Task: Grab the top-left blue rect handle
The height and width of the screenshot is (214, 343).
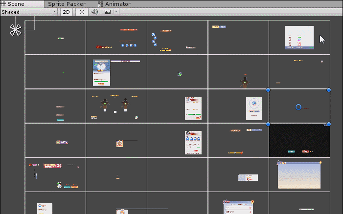Action: click(x=268, y=90)
